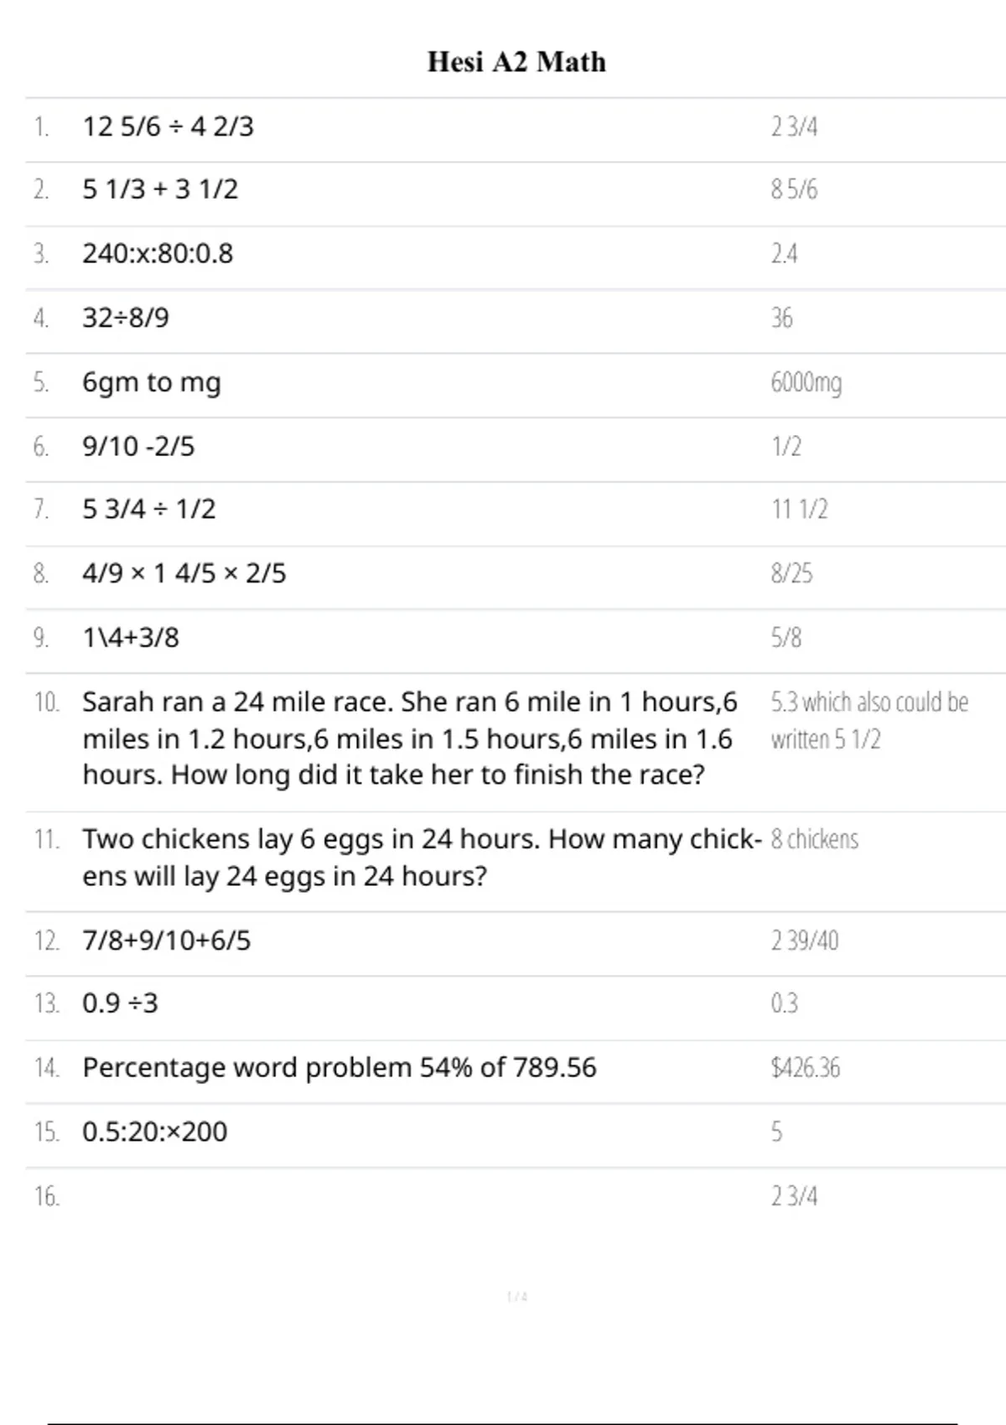Select the answer 8/25
The height and width of the screenshot is (1425, 1006).
pyautogui.click(x=791, y=573)
